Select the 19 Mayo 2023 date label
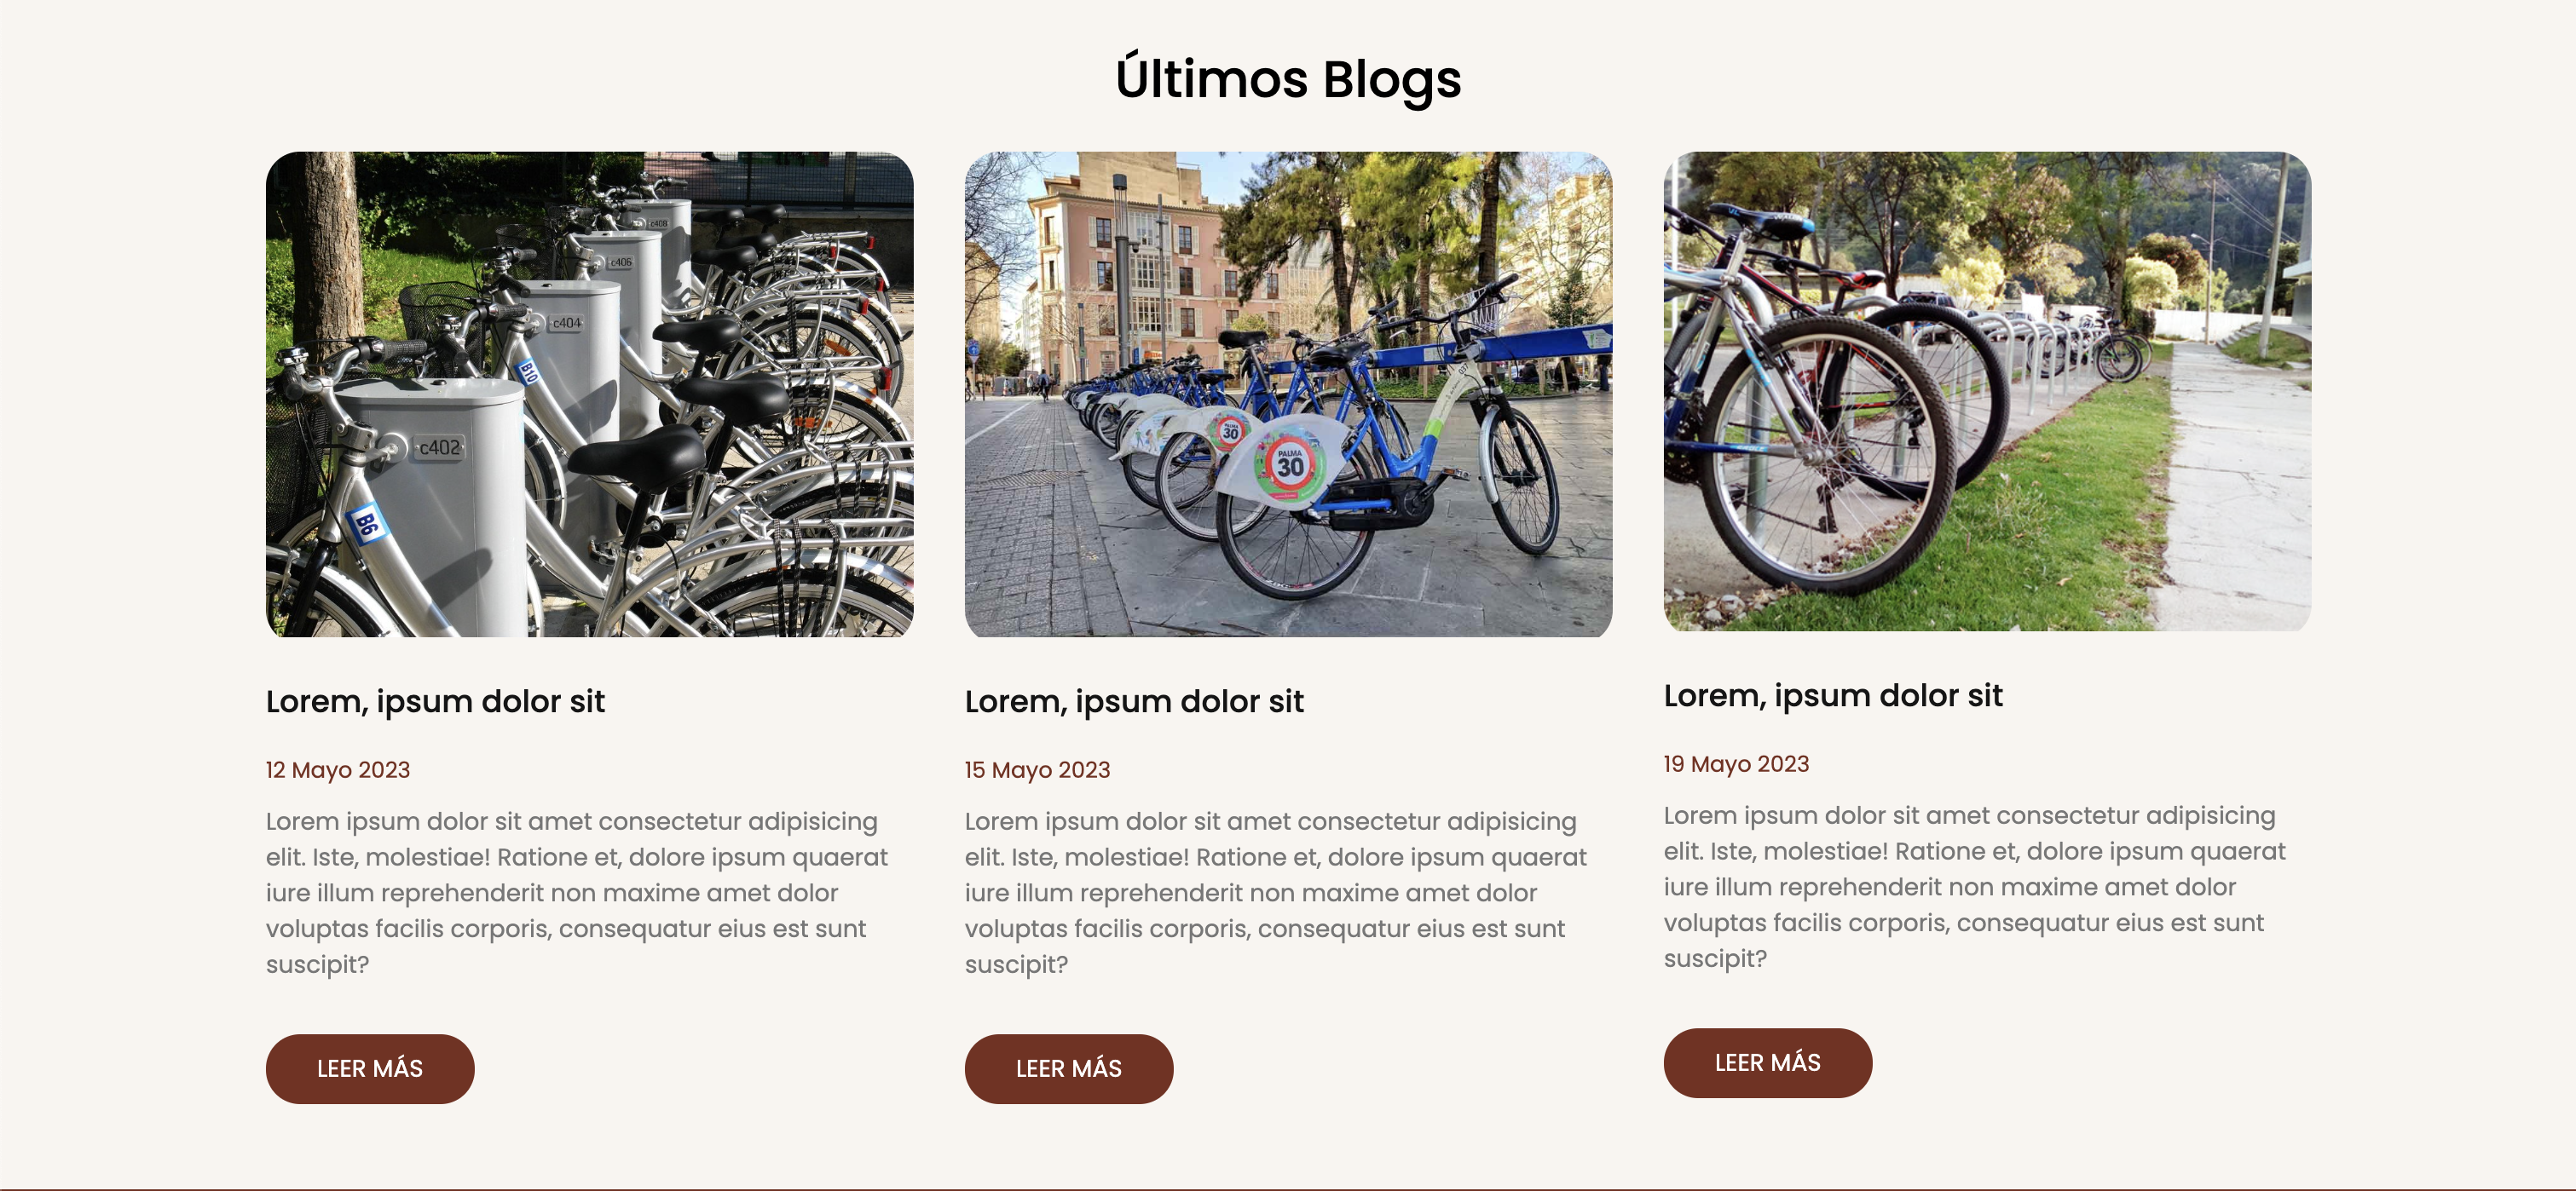This screenshot has width=2576, height=1191. (1736, 763)
